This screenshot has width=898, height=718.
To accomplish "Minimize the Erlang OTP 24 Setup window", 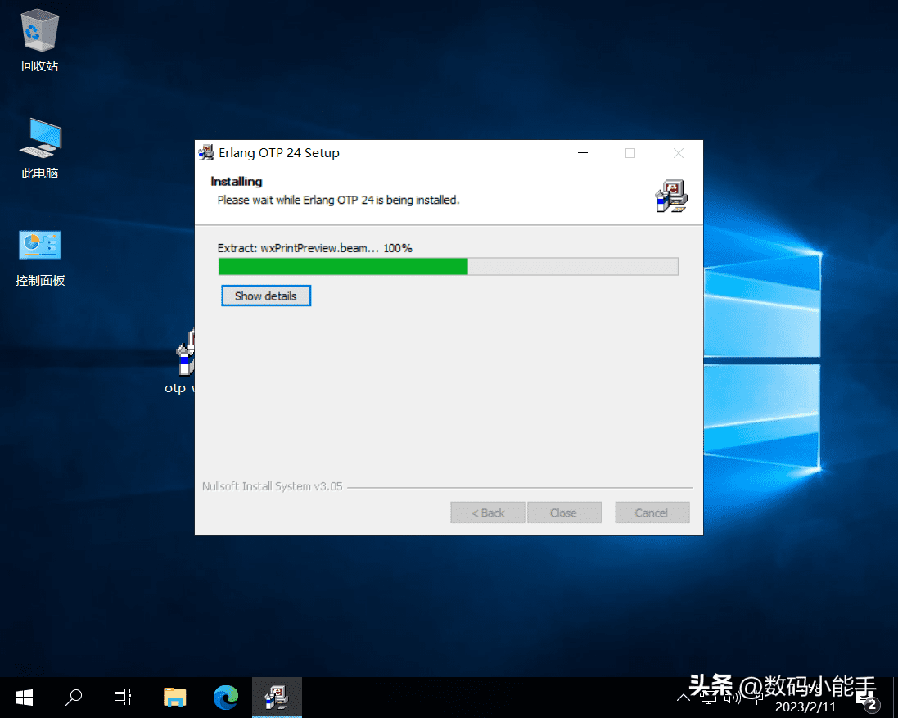I will click(583, 153).
